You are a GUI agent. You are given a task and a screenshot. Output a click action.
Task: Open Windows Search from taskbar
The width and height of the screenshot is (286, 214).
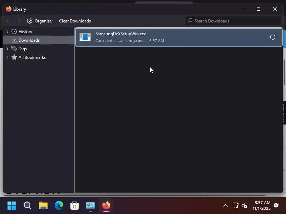click(28, 206)
